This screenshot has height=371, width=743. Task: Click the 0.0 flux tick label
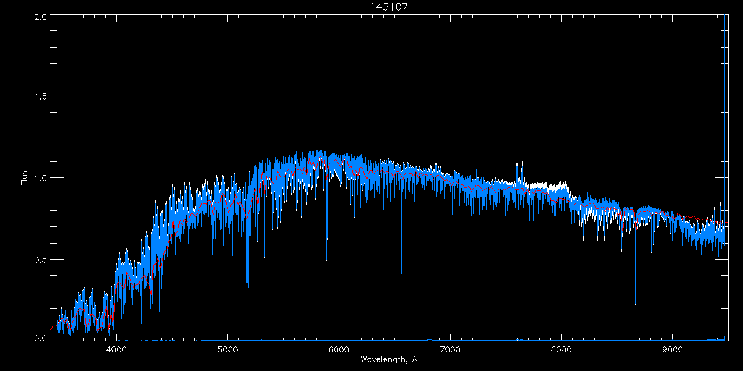41,339
